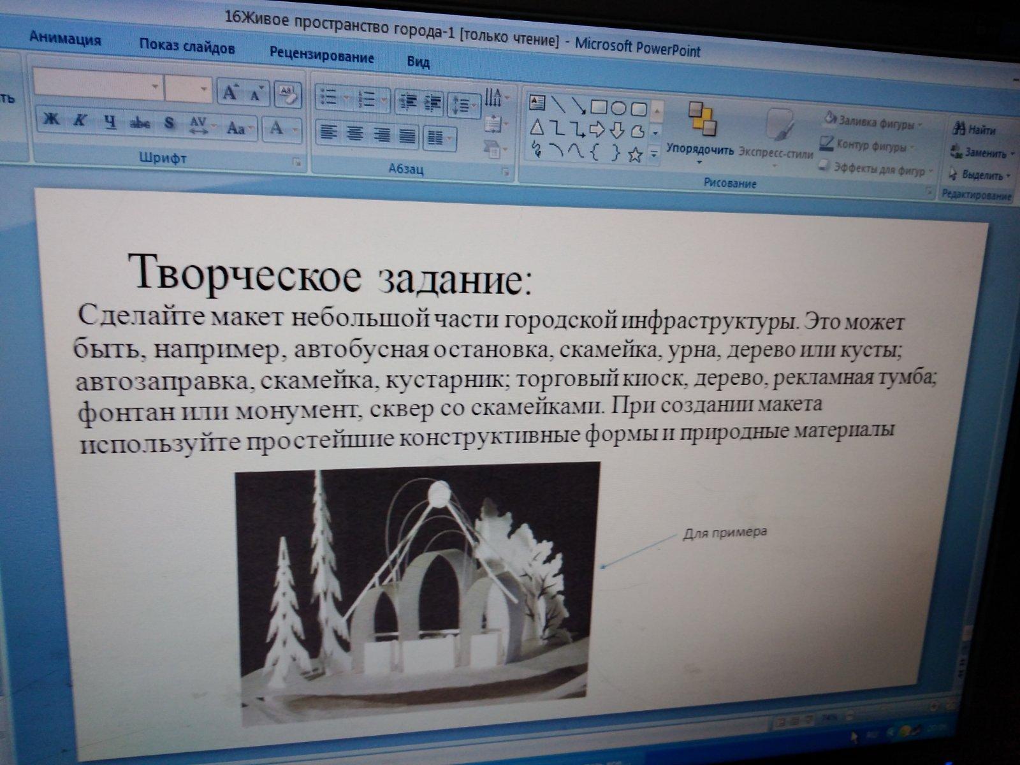Viewport: 1020px width, 765px height.
Task: Toggle bold (Ж) formatting
Action: [x=51, y=120]
